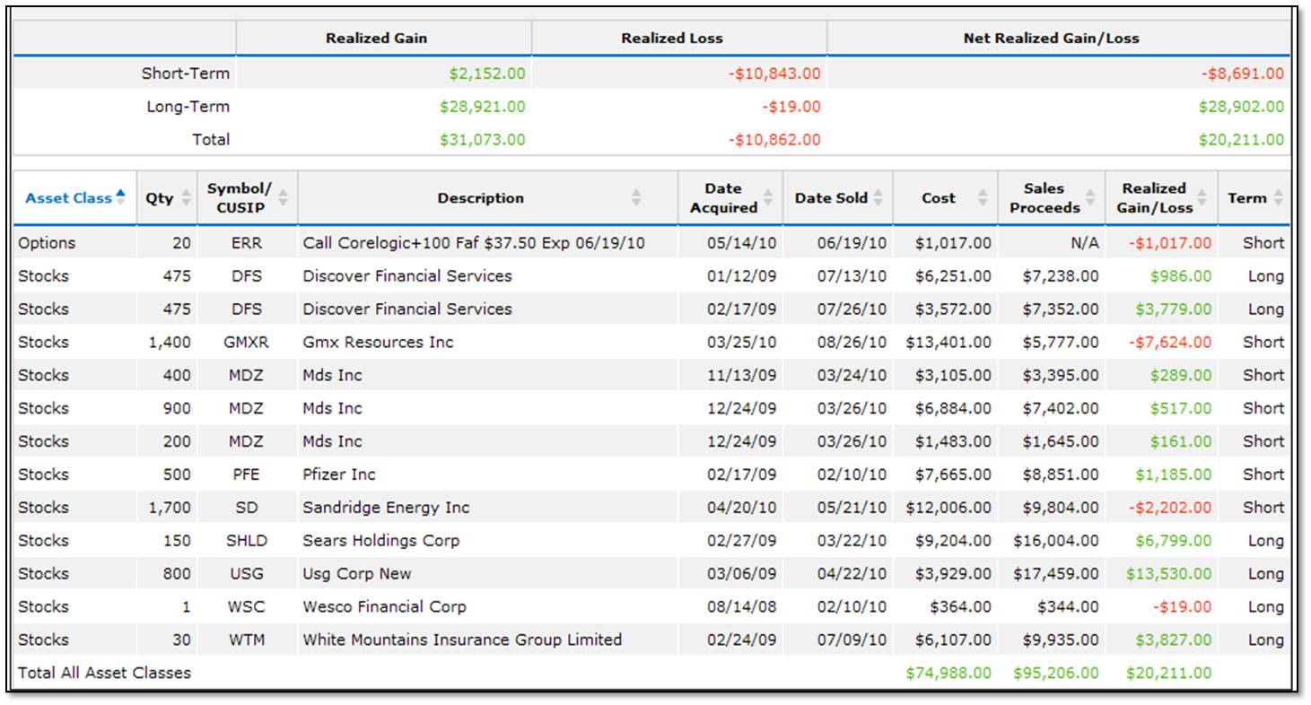This screenshot has height=705, width=1311.
Task: Click the blue Asset Class header link
Action: coord(68,198)
